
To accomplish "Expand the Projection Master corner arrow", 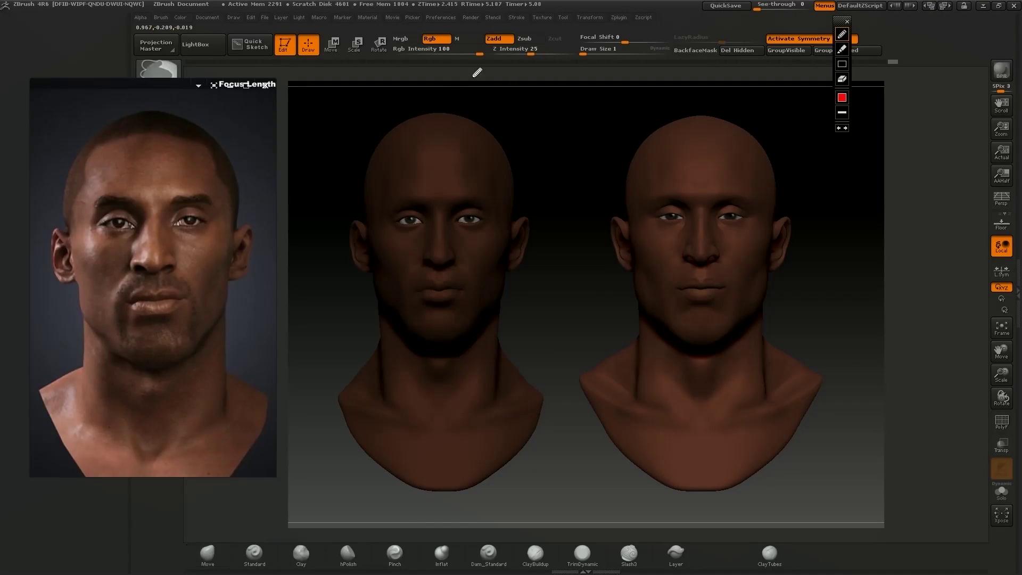I will tap(172, 51).
